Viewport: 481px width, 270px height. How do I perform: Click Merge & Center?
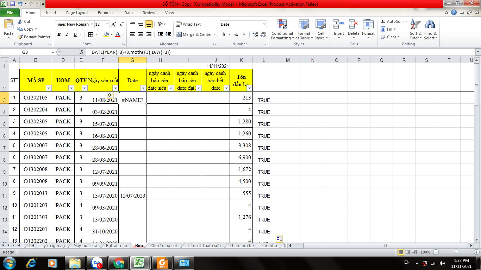click(194, 34)
